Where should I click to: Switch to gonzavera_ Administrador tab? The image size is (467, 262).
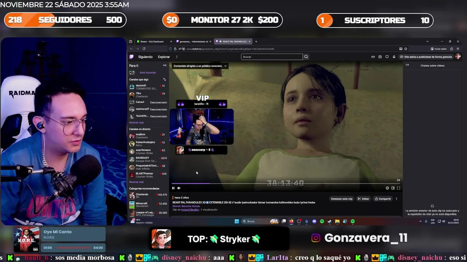pyautogui.click(x=194, y=41)
